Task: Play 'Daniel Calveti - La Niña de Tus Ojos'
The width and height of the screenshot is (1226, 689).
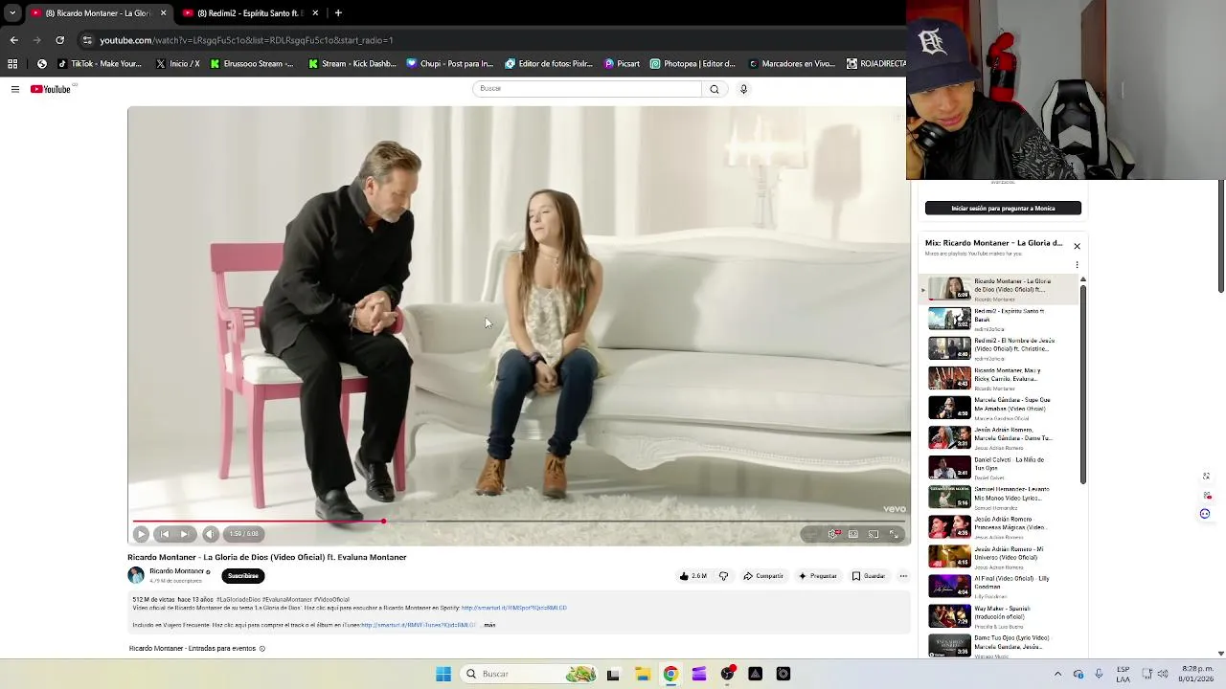Action: tap(1001, 467)
